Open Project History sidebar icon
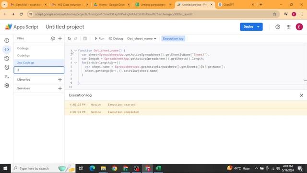 click(x=7, y=59)
